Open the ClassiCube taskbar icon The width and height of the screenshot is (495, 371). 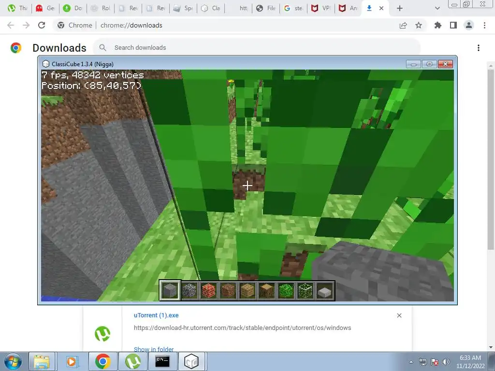[x=191, y=361]
